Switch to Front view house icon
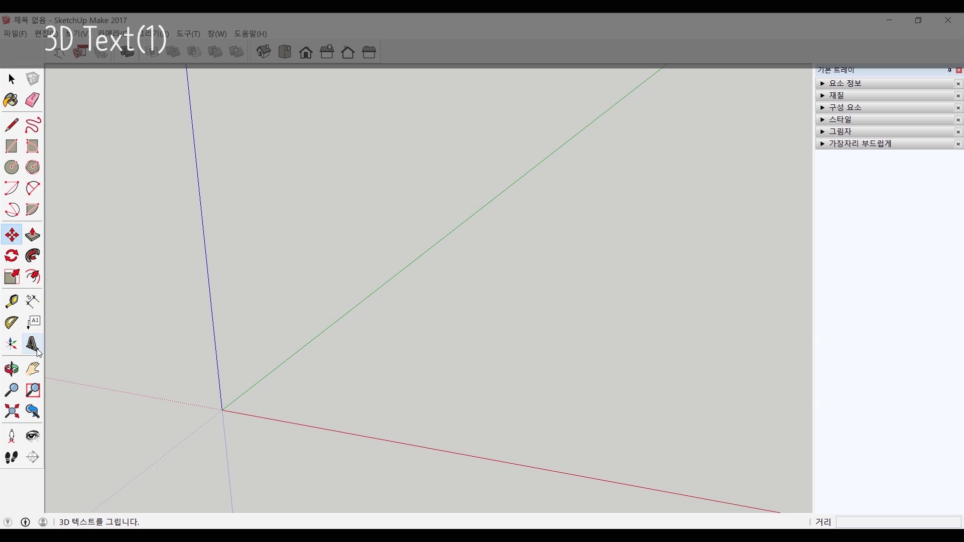 (306, 52)
